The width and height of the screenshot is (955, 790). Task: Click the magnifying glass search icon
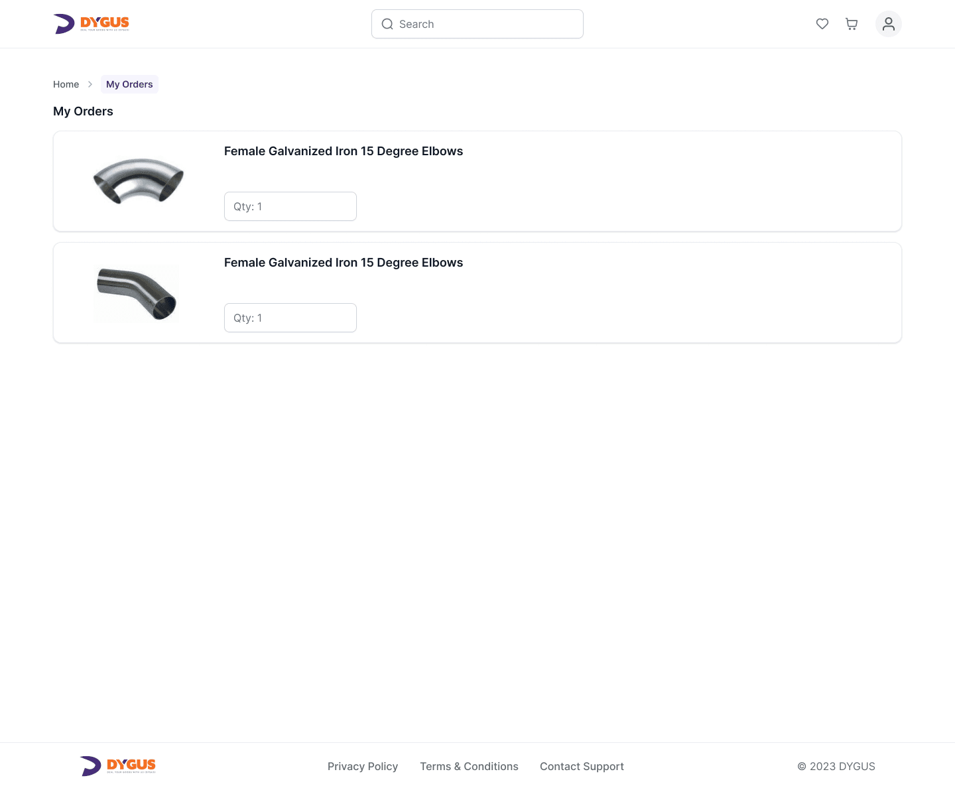click(387, 24)
